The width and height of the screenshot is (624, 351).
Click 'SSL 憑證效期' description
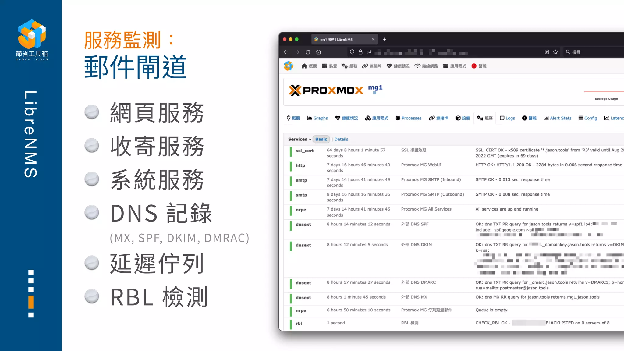(413, 150)
